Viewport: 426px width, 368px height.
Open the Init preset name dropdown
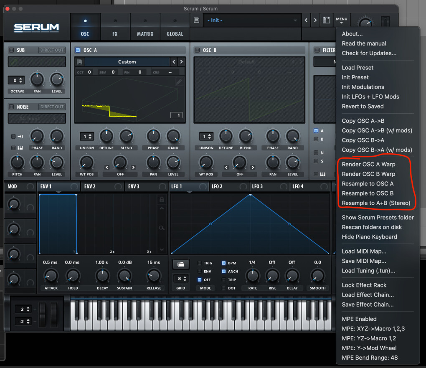pyautogui.click(x=251, y=20)
